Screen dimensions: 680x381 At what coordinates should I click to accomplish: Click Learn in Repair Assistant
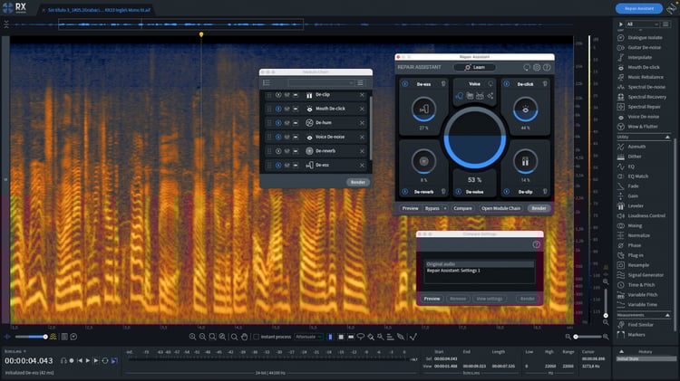coord(475,68)
